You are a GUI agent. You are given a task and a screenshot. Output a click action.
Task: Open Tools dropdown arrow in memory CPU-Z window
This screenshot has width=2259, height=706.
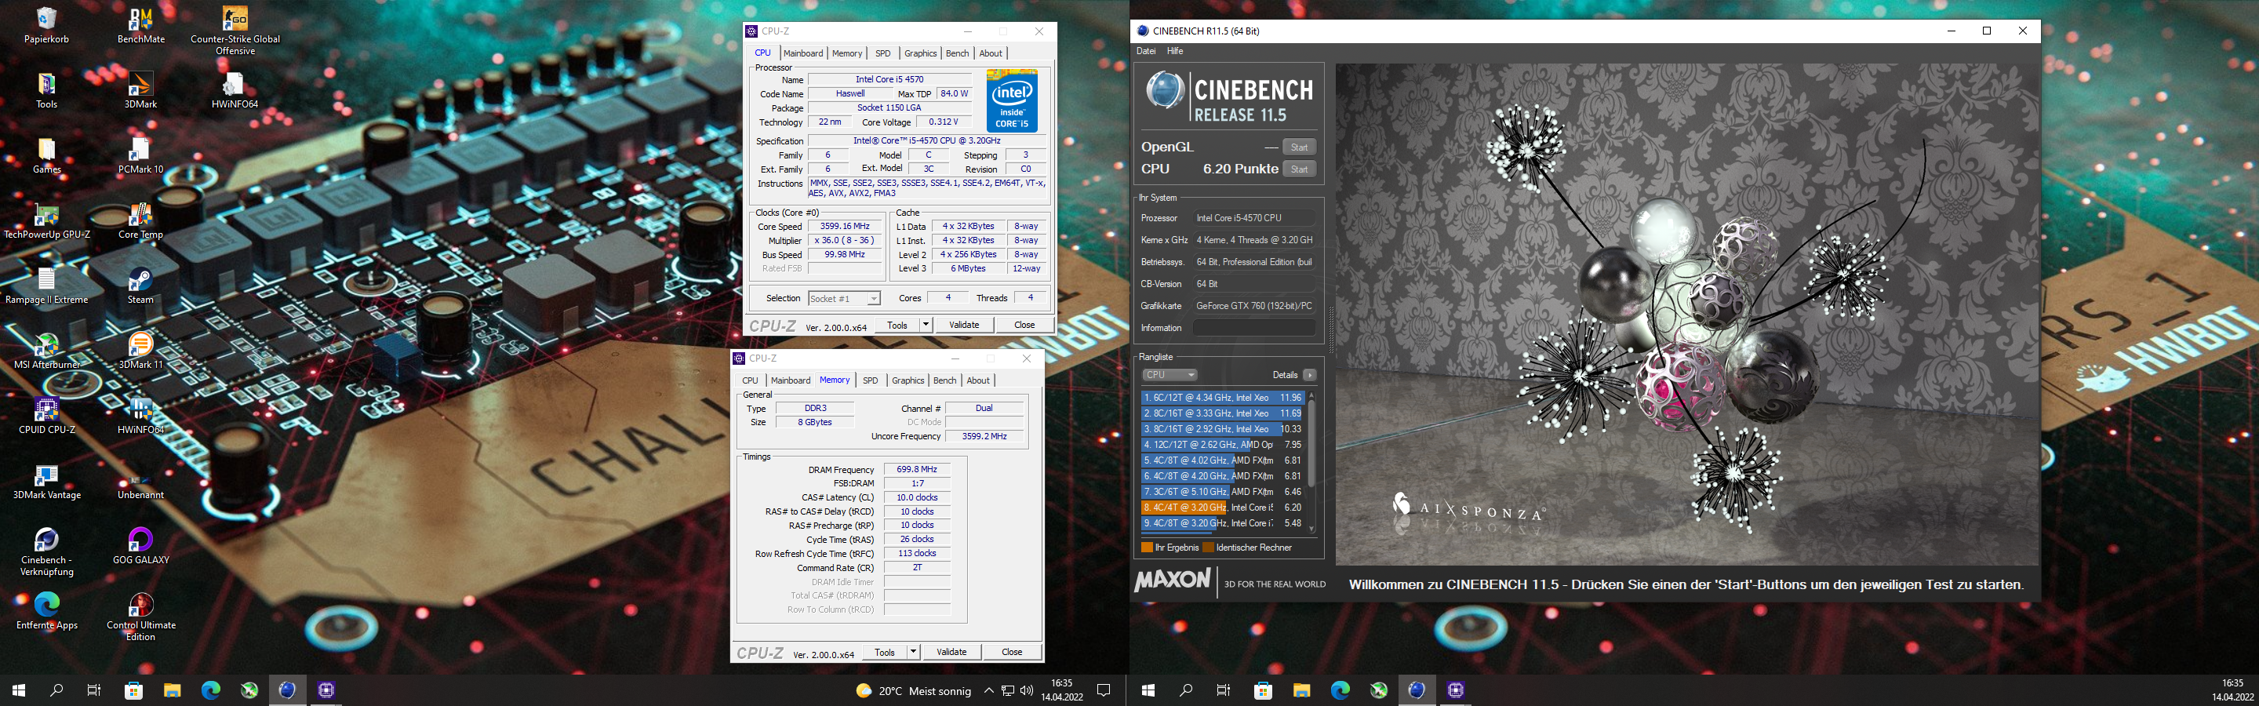pos(914,653)
